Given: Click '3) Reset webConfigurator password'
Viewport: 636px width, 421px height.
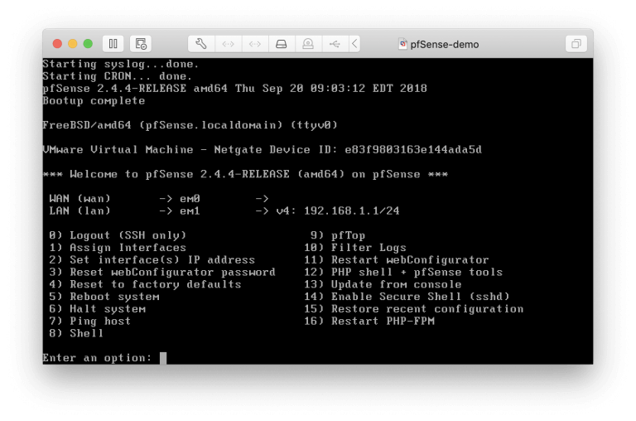Looking at the screenshot, I should click(162, 272).
